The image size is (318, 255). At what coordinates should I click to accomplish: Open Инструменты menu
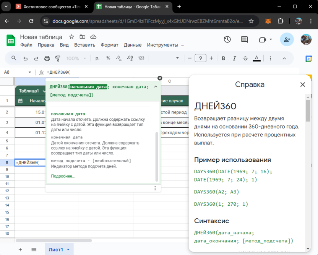(162, 45)
